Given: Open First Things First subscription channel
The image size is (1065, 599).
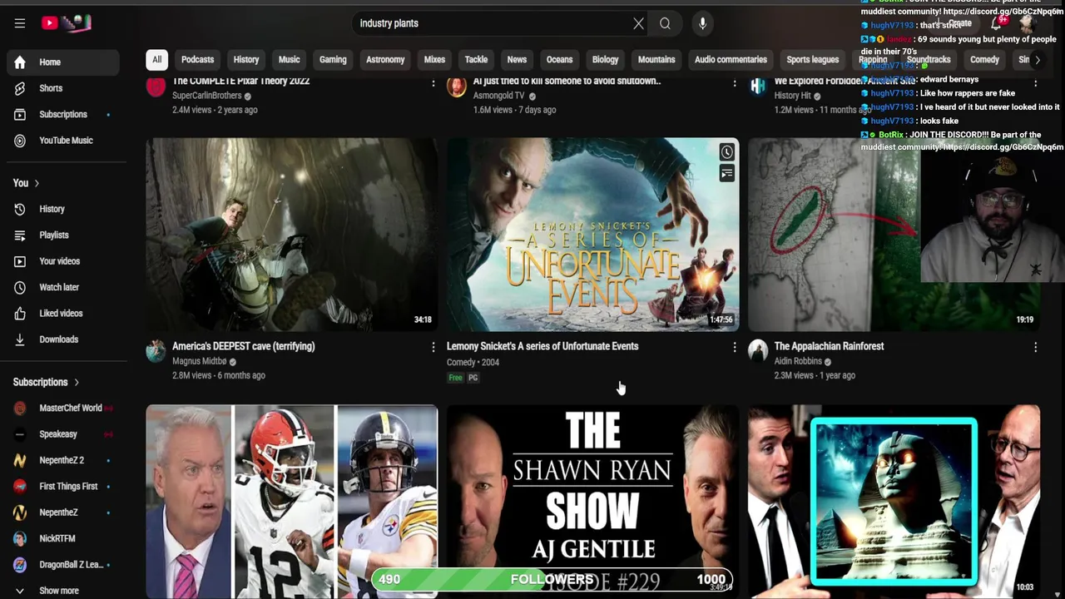Looking at the screenshot, I should (63, 487).
